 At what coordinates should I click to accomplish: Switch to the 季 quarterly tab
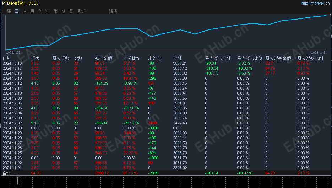coord(40,11)
